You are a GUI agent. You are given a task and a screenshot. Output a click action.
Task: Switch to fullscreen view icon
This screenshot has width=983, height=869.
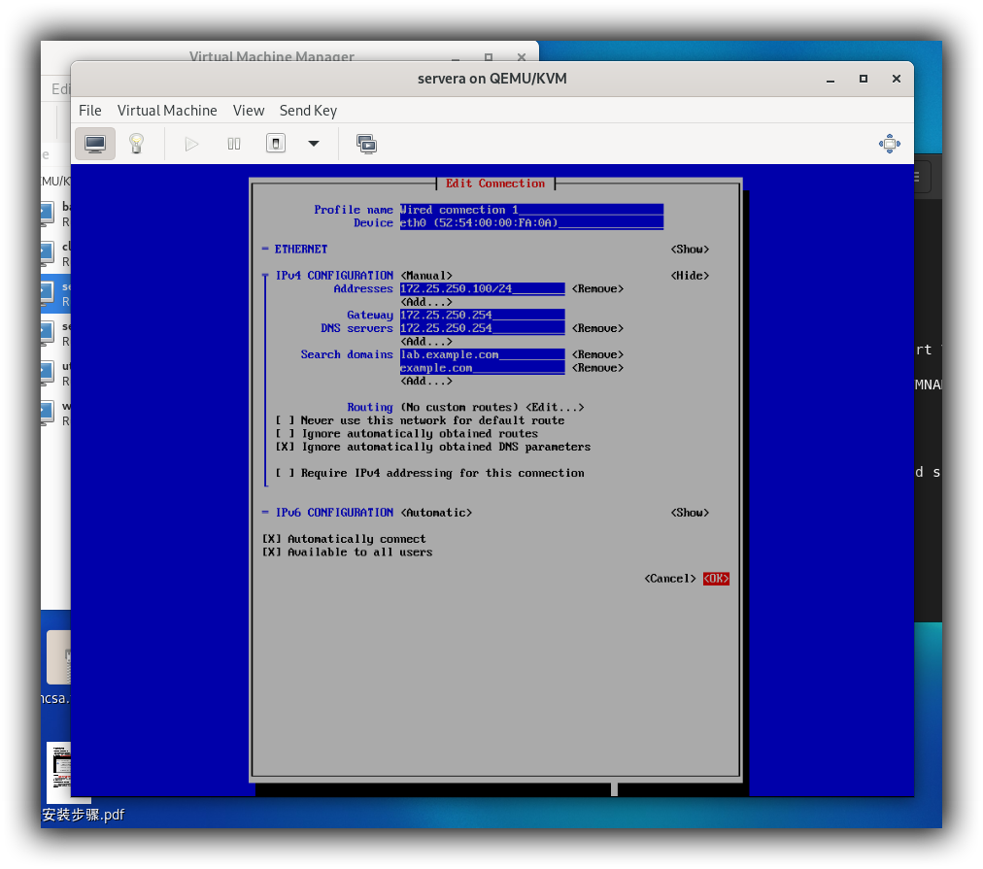coord(889,144)
